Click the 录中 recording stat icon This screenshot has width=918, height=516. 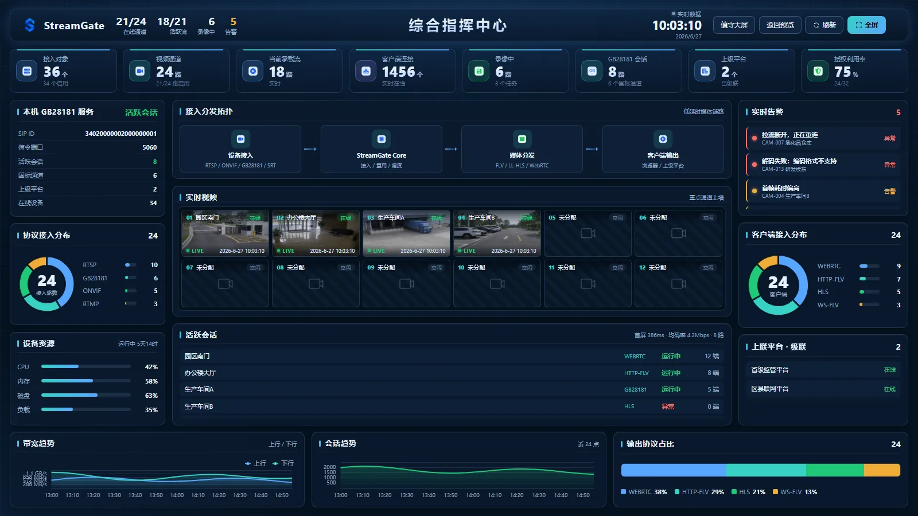point(479,71)
